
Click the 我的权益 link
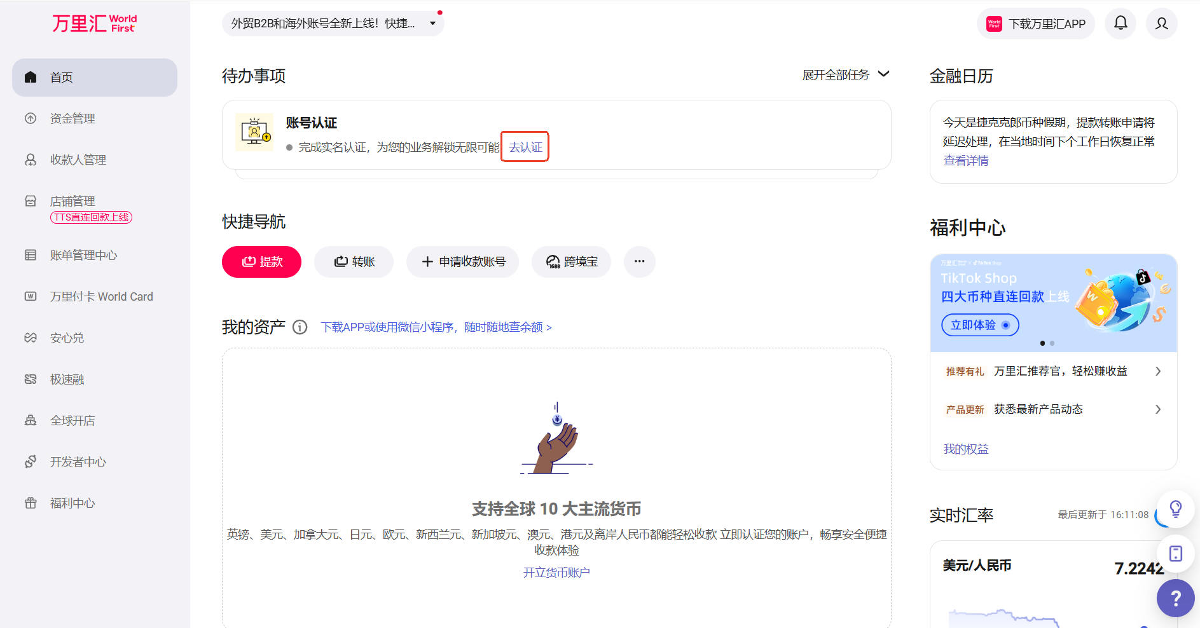pyautogui.click(x=965, y=449)
